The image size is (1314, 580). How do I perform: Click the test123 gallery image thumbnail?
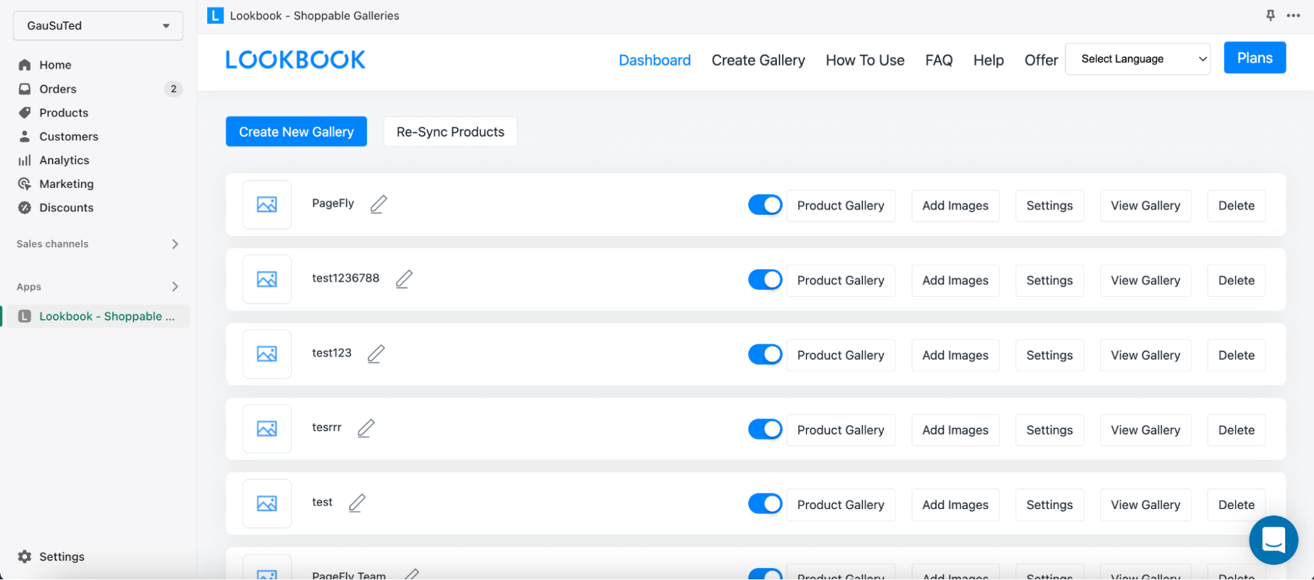pyautogui.click(x=267, y=354)
